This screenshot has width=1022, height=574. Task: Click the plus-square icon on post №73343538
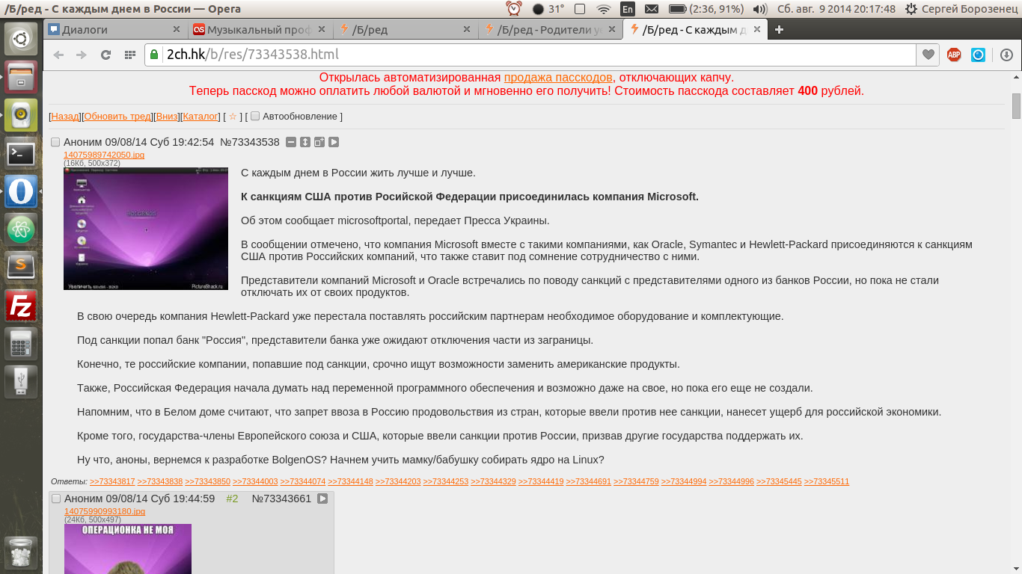coord(319,142)
